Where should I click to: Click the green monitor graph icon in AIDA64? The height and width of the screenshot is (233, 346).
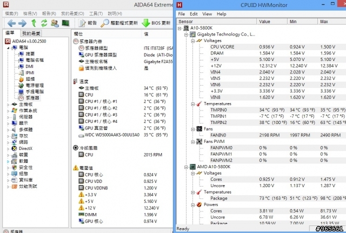coord(65,23)
